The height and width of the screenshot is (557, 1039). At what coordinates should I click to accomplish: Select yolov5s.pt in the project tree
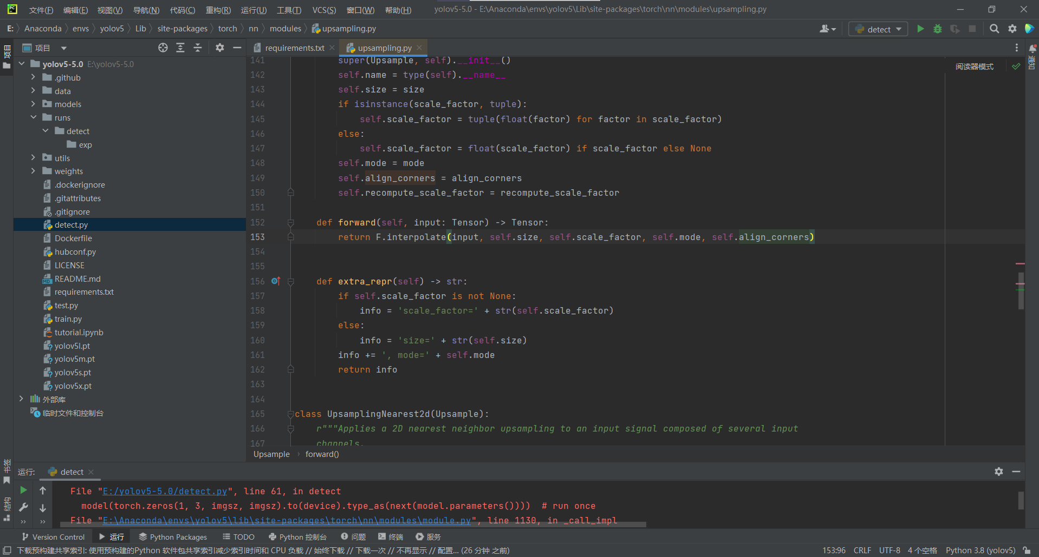tap(73, 372)
